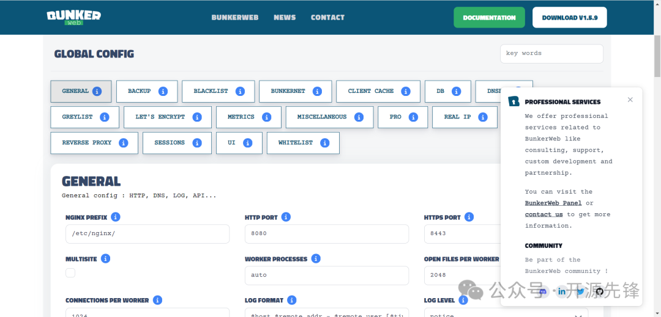Click the BunkerWeb logo
This screenshot has height=317, width=661.
(x=74, y=17)
